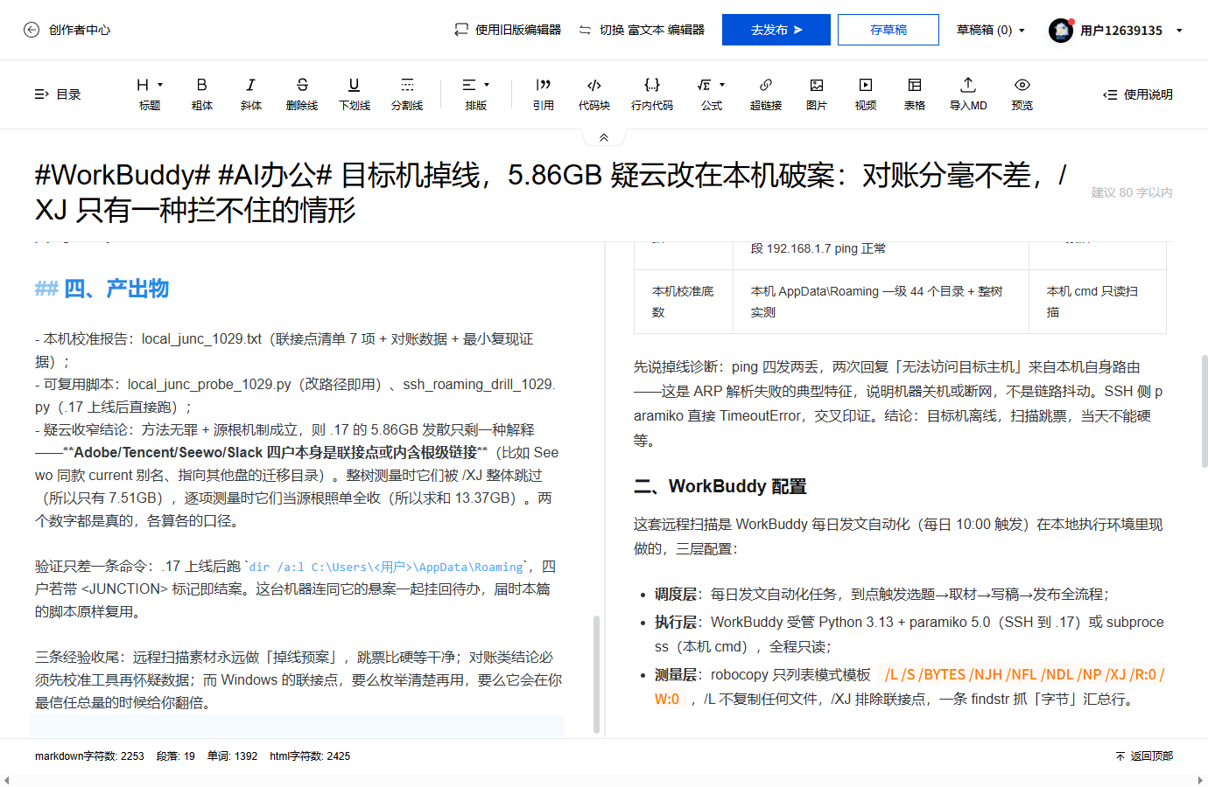This screenshot has width=1208, height=787.
Task: Insert a table with 表格
Action: 915,94
